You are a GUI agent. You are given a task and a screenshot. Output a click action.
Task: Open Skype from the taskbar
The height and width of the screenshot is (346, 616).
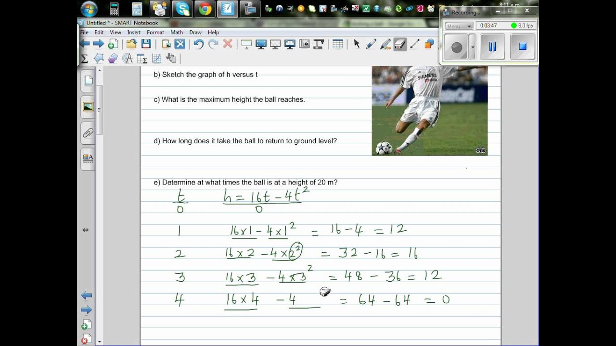[182, 9]
